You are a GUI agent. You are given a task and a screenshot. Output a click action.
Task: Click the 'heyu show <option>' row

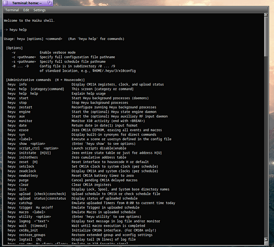(x=72, y=144)
